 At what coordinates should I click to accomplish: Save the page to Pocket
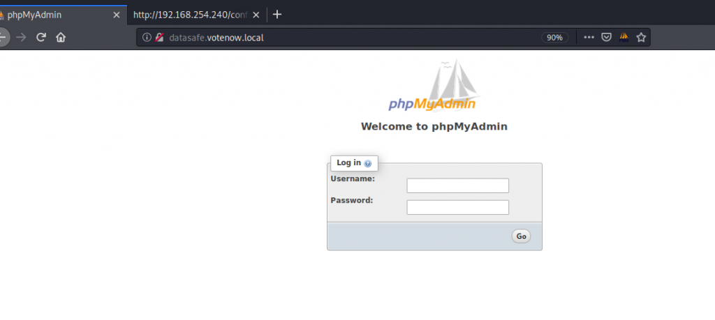point(606,38)
